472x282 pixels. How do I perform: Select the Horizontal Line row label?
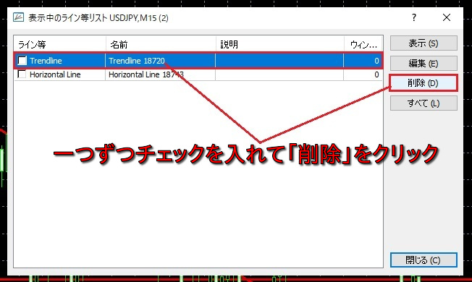pos(55,74)
